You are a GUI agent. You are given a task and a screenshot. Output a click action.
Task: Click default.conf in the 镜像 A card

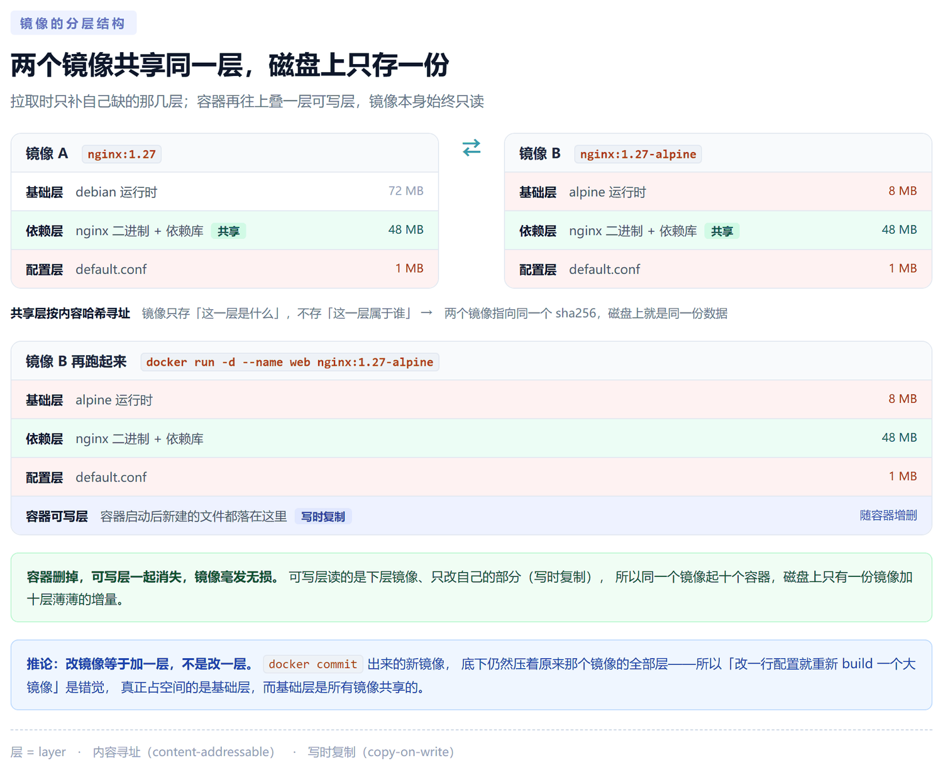[111, 270]
